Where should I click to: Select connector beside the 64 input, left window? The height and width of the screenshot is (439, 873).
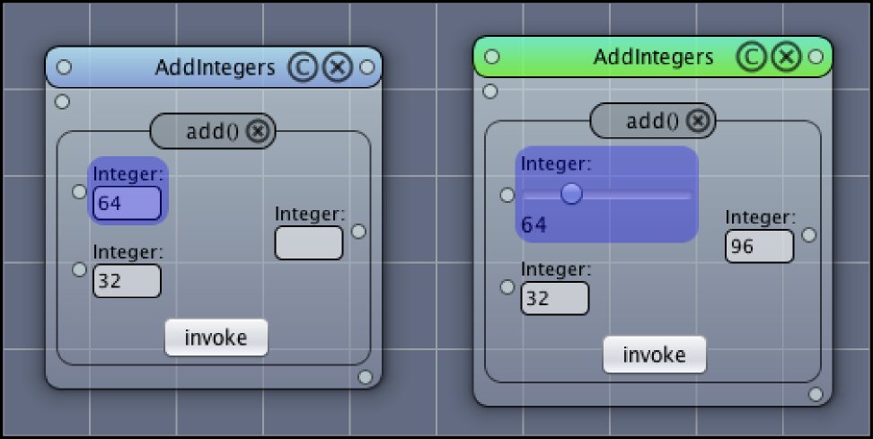pyautogui.click(x=80, y=192)
